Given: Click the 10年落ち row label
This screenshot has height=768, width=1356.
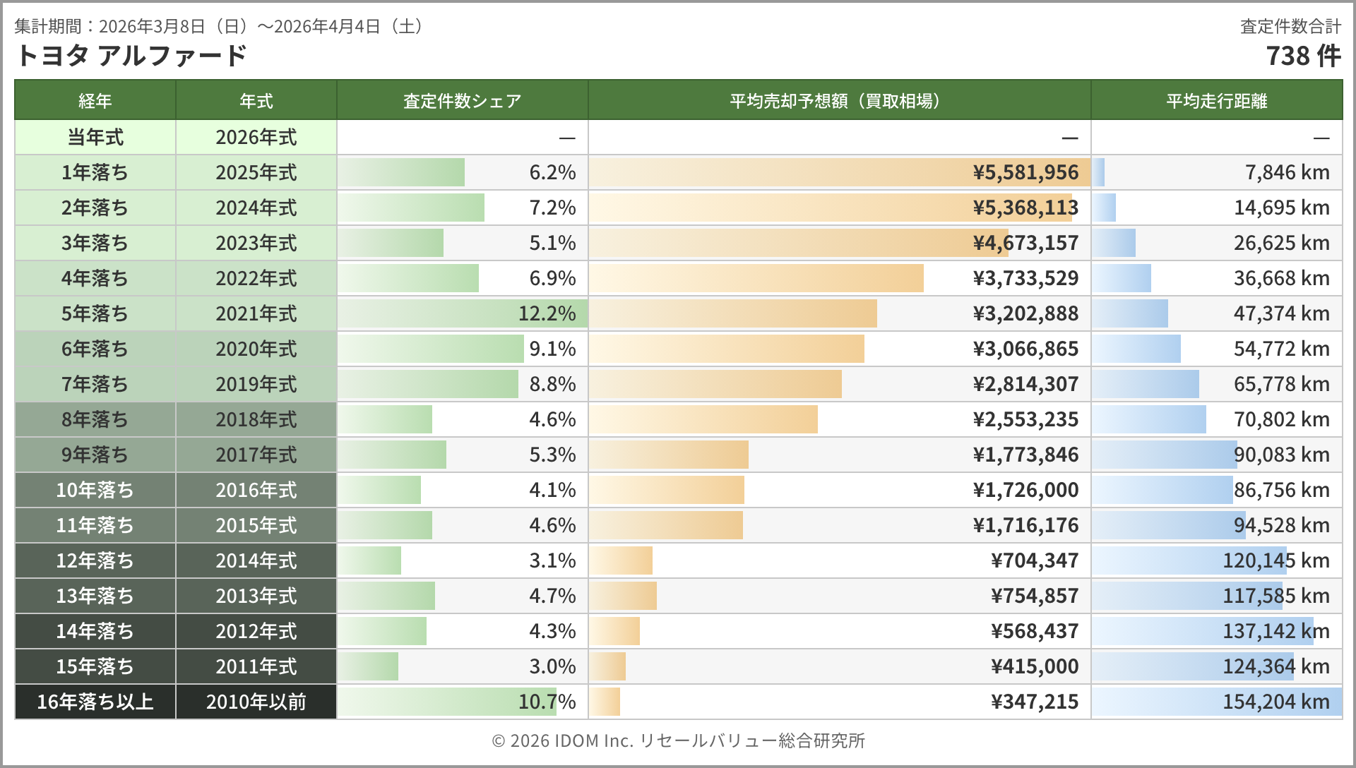Looking at the screenshot, I should (95, 490).
